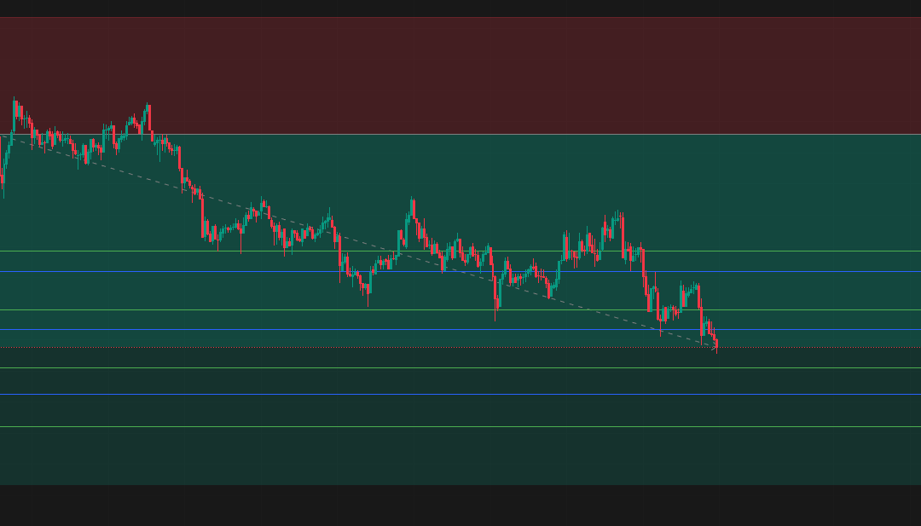Select the lowest green horizontal line
921x526 pixels.
[x=460, y=427]
